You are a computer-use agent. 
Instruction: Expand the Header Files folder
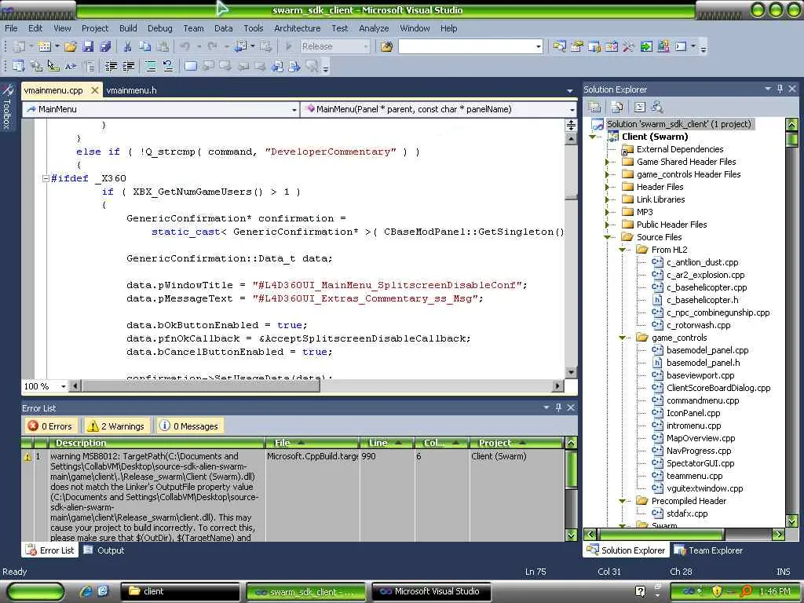[x=607, y=187]
